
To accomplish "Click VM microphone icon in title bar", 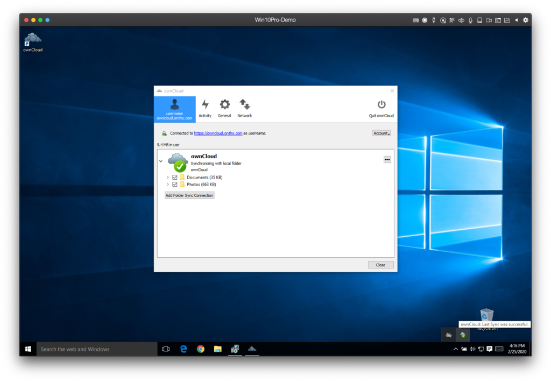I will [x=470, y=20].
